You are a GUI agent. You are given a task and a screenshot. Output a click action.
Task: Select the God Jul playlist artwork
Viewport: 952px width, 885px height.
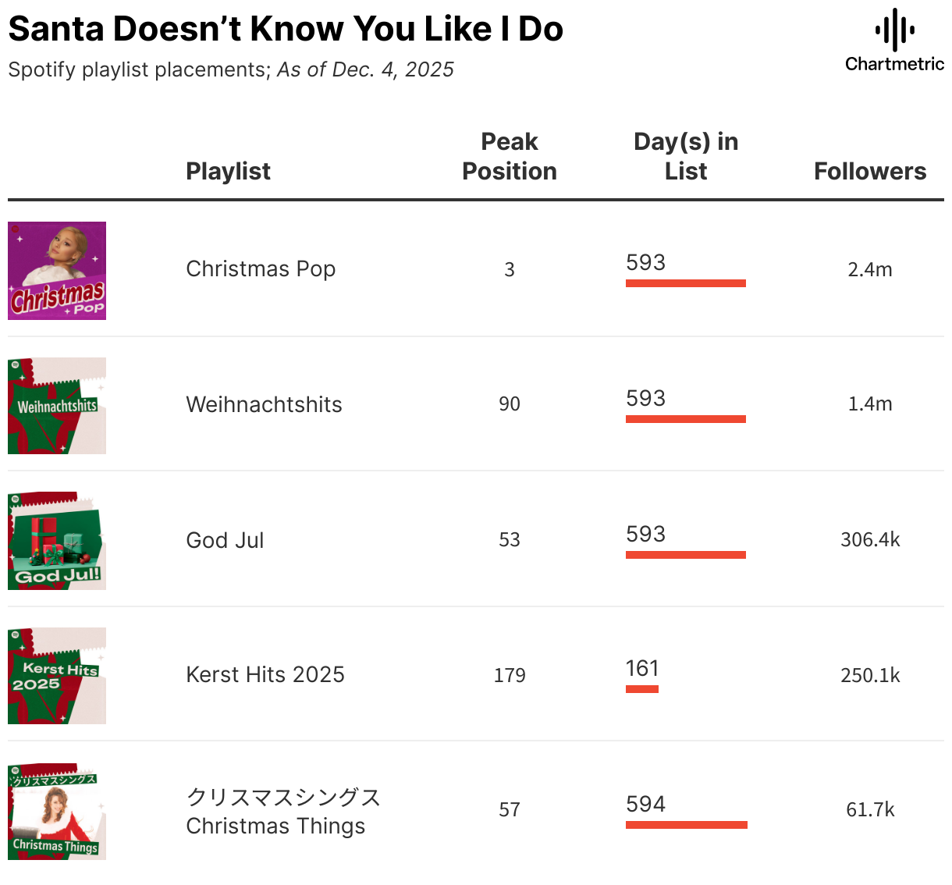pyautogui.click(x=57, y=541)
